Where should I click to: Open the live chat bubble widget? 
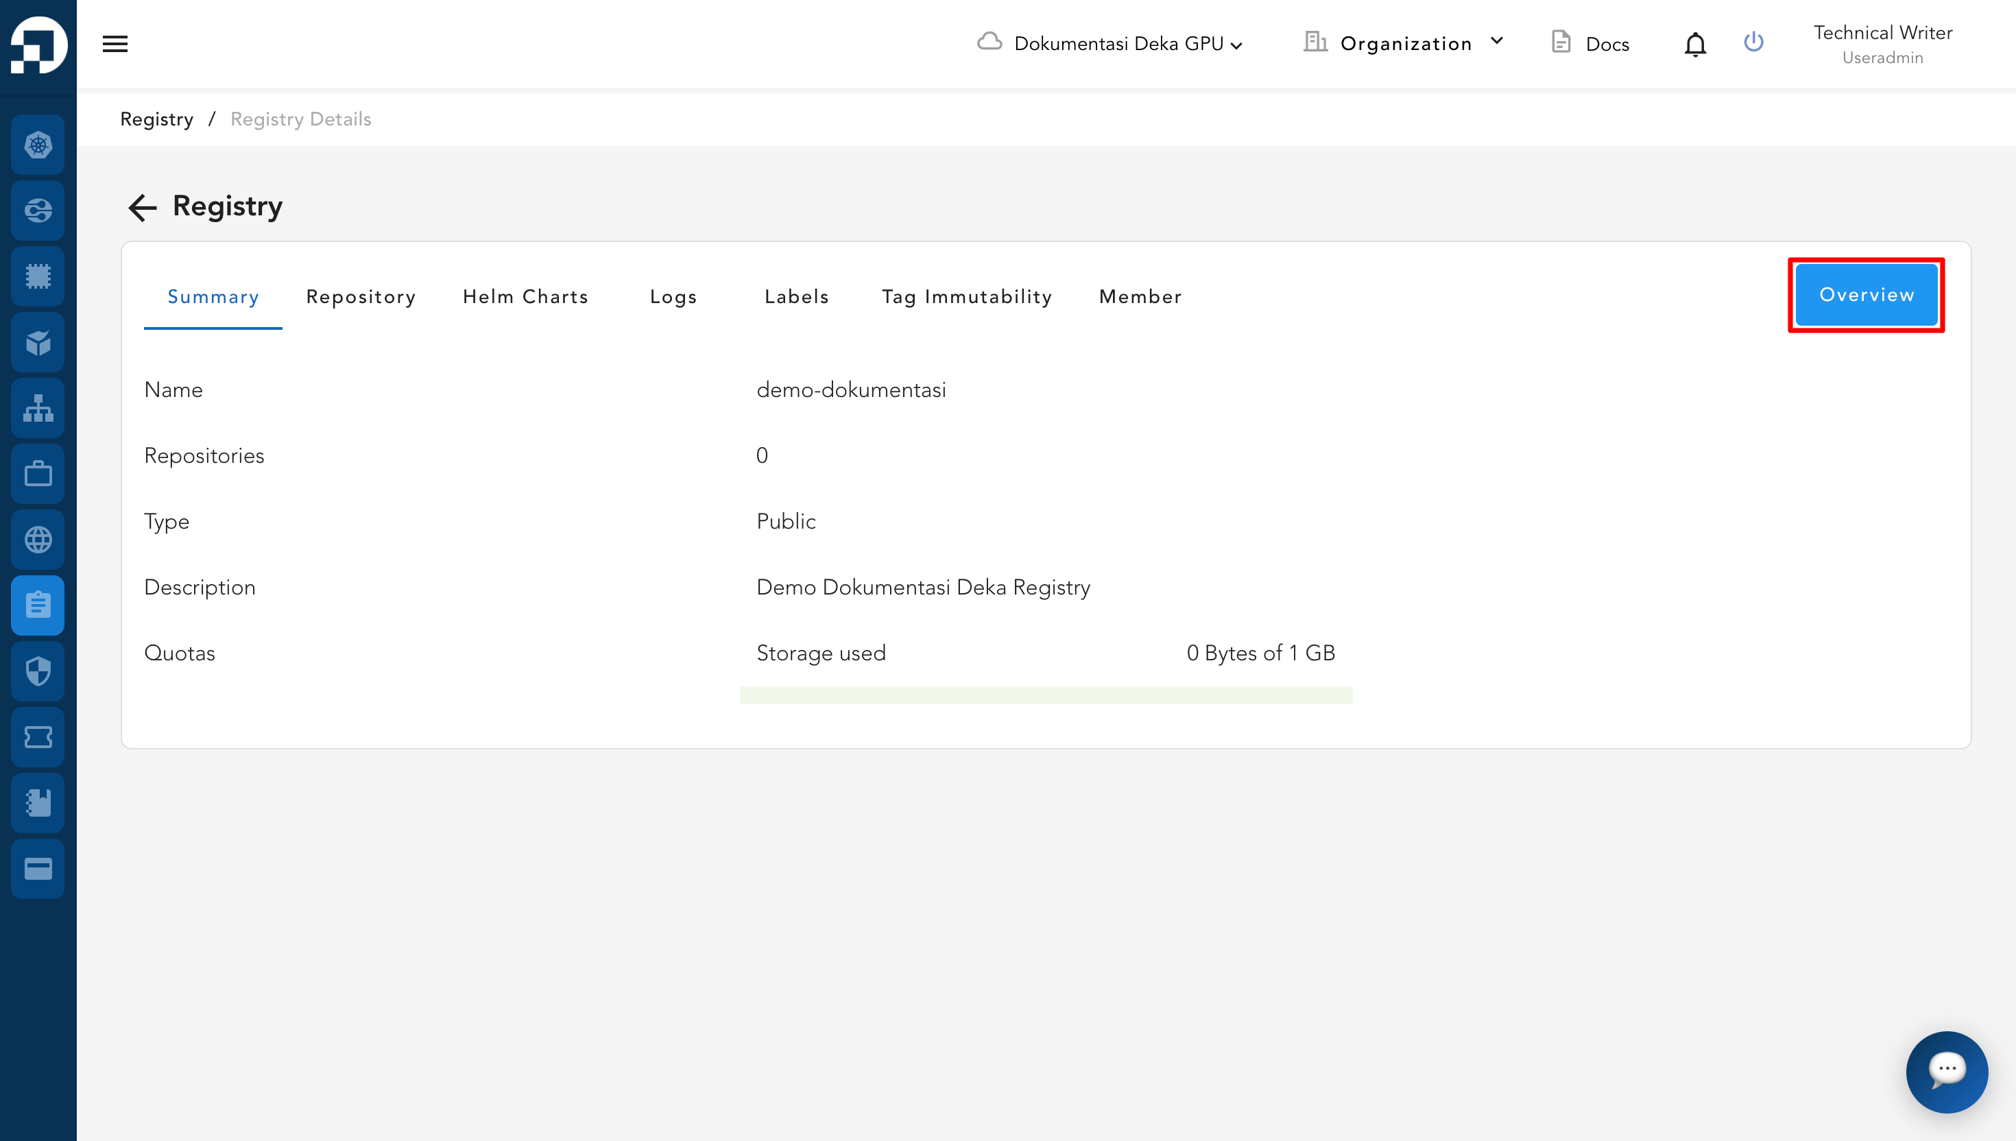[x=1946, y=1072]
